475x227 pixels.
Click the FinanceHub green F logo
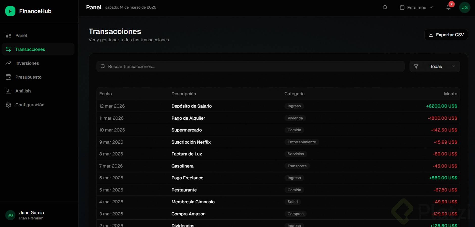[10, 11]
